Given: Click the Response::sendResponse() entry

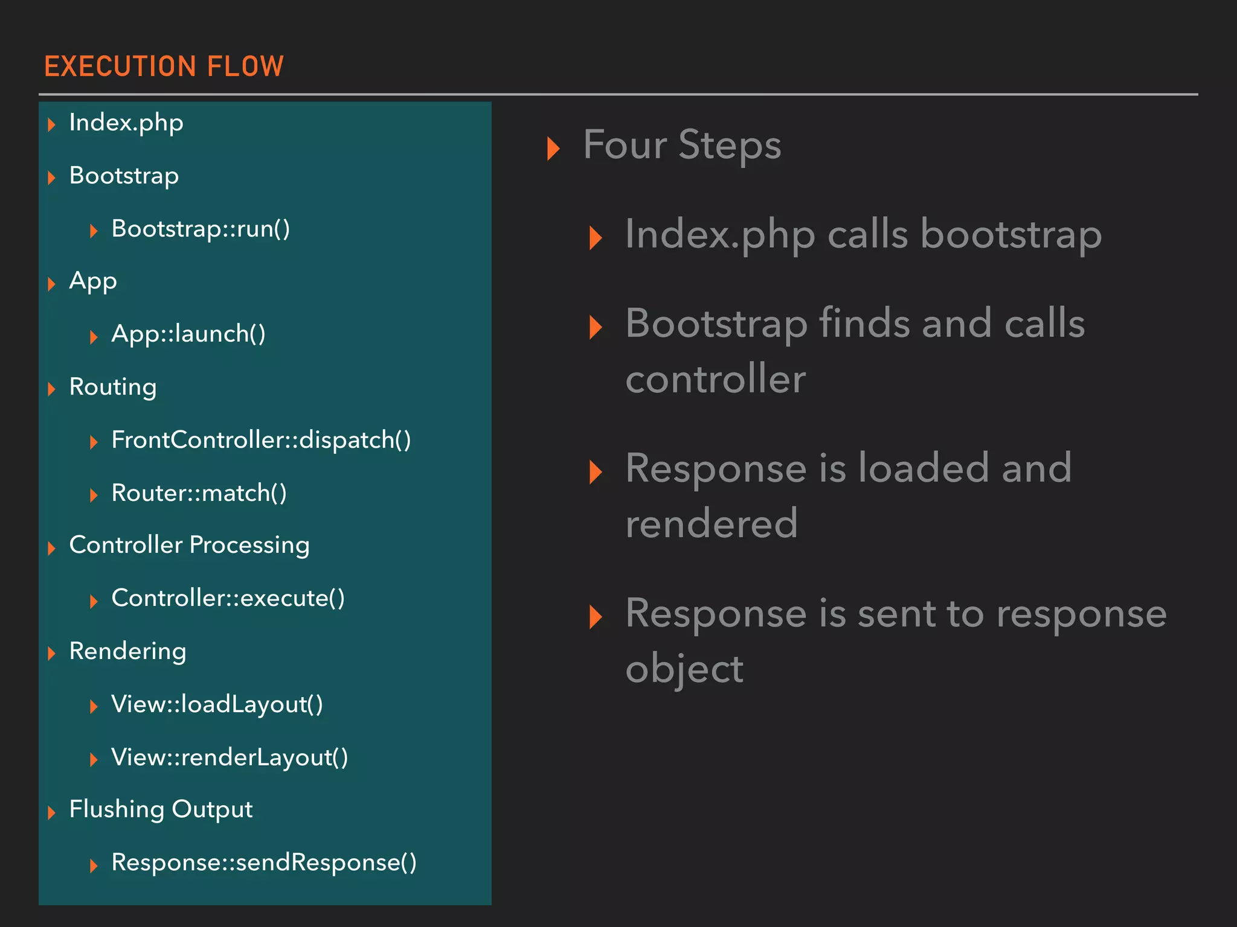Looking at the screenshot, I should pos(264,862).
